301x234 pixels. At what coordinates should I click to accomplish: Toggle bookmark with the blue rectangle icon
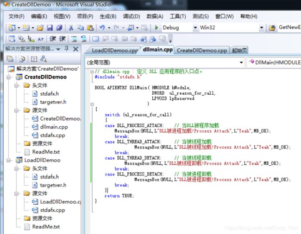coord(95,39)
